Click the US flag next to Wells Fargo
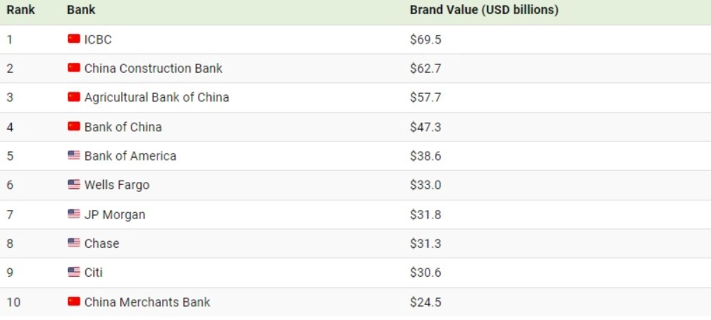This screenshot has height=320, width=711. tap(73, 185)
